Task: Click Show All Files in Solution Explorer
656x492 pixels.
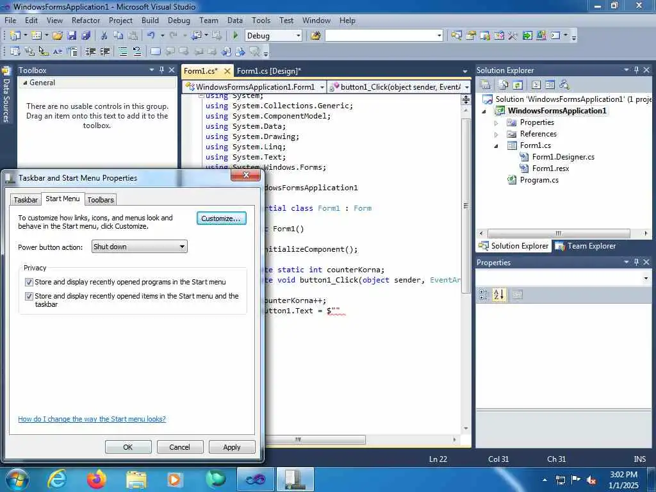Action: pos(504,85)
